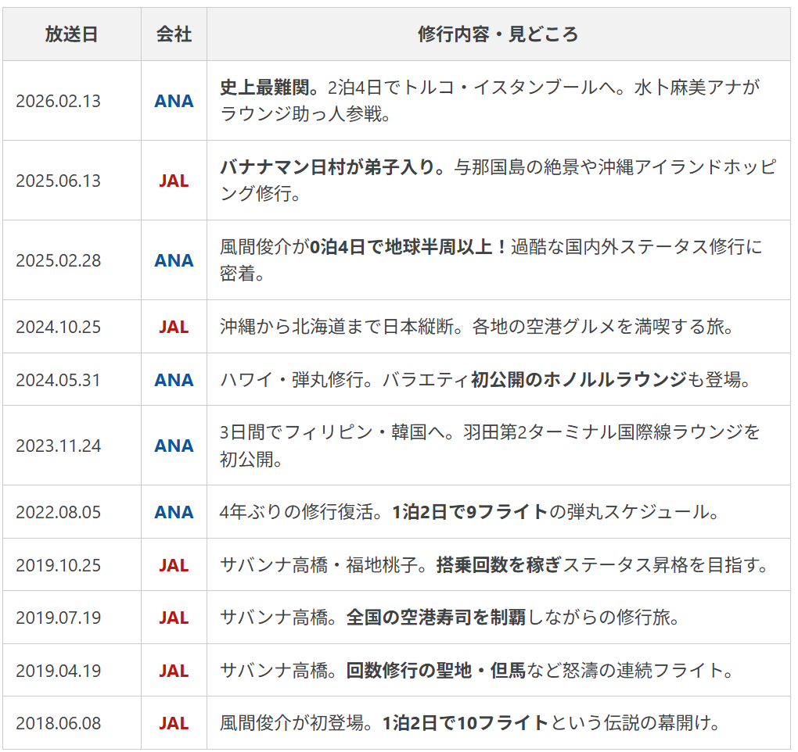798x752 pixels.
Task: Select the date 2026.02.13
Action: 59,101
